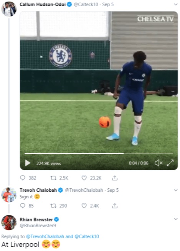180x251 pixels.
Task: Unmute the video sound
Action: (x=159, y=163)
